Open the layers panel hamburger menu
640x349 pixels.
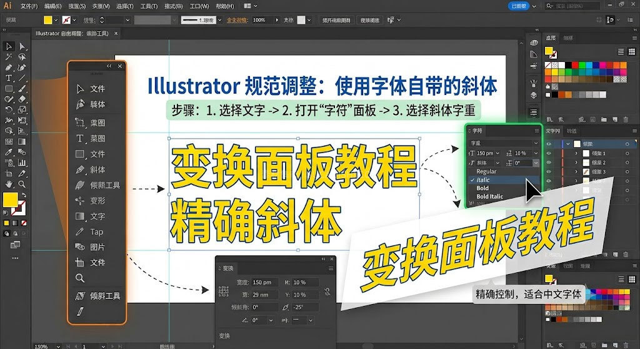tap(634, 131)
